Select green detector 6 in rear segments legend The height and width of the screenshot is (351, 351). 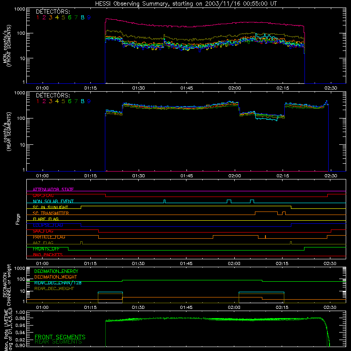click(x=70, y=101)
